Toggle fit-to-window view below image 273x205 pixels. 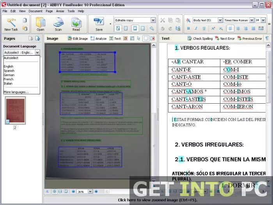[x=54, y=191]
